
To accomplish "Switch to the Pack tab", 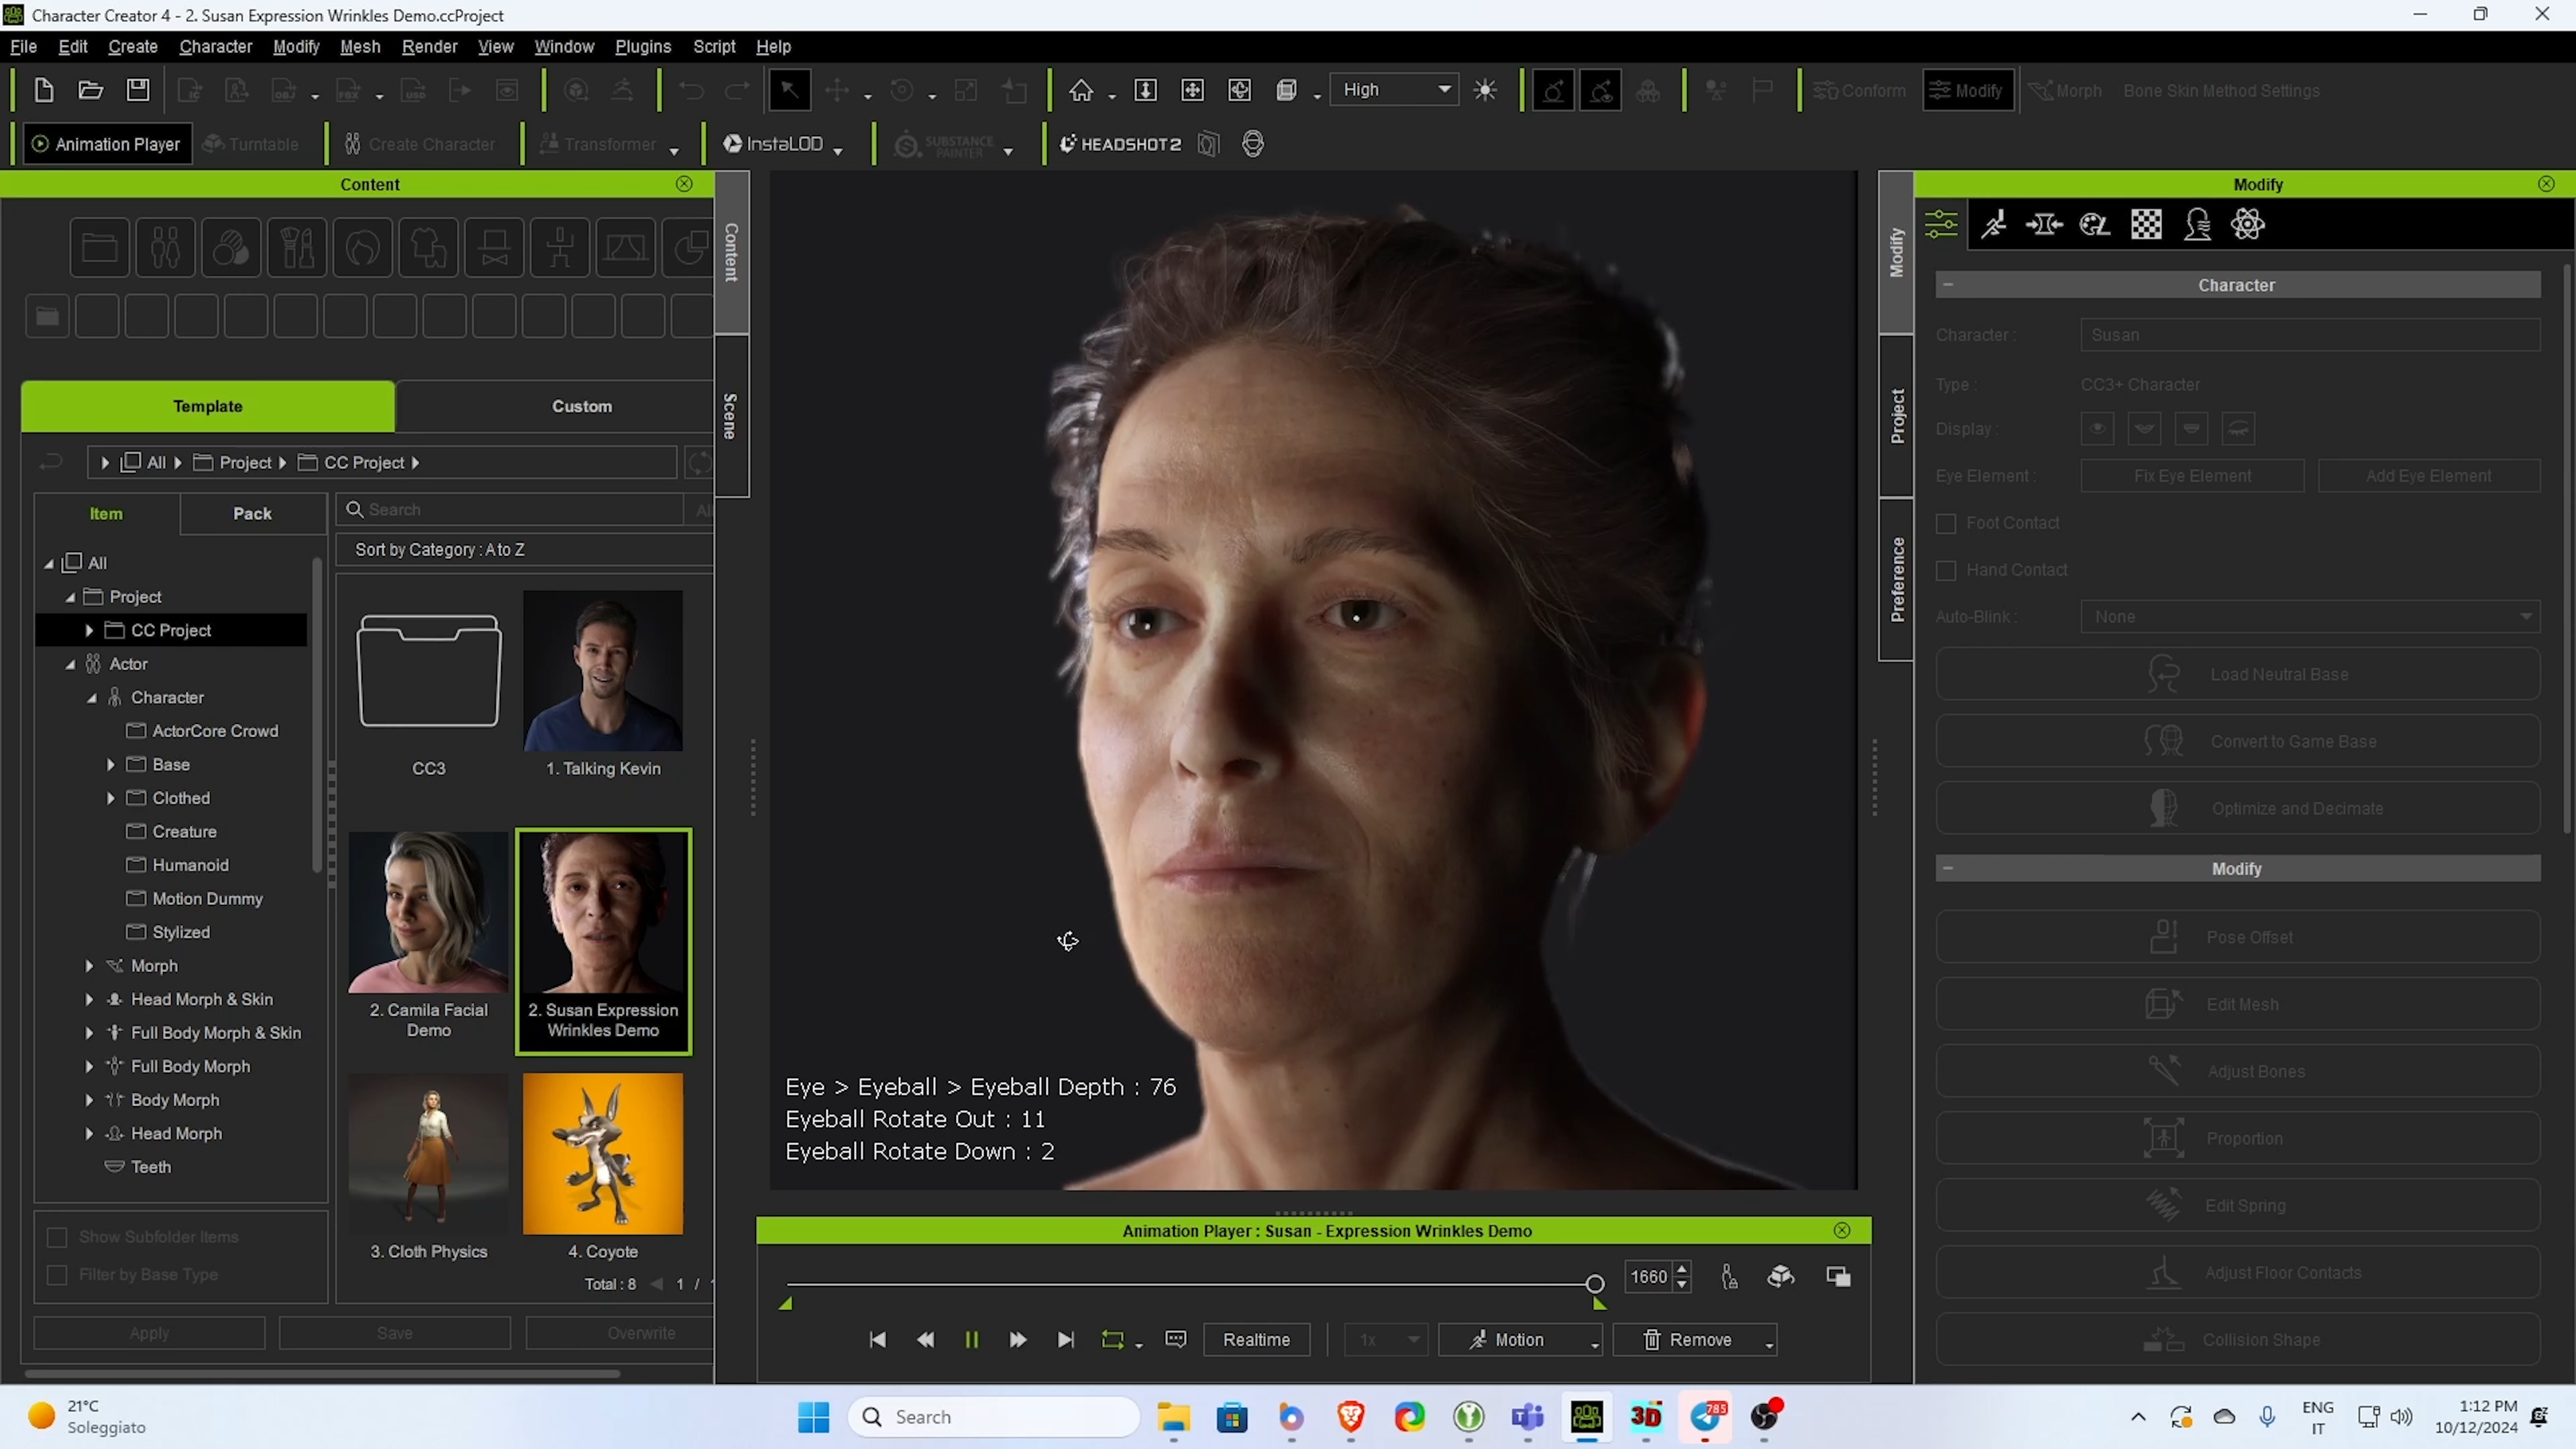I will (252, 514).
